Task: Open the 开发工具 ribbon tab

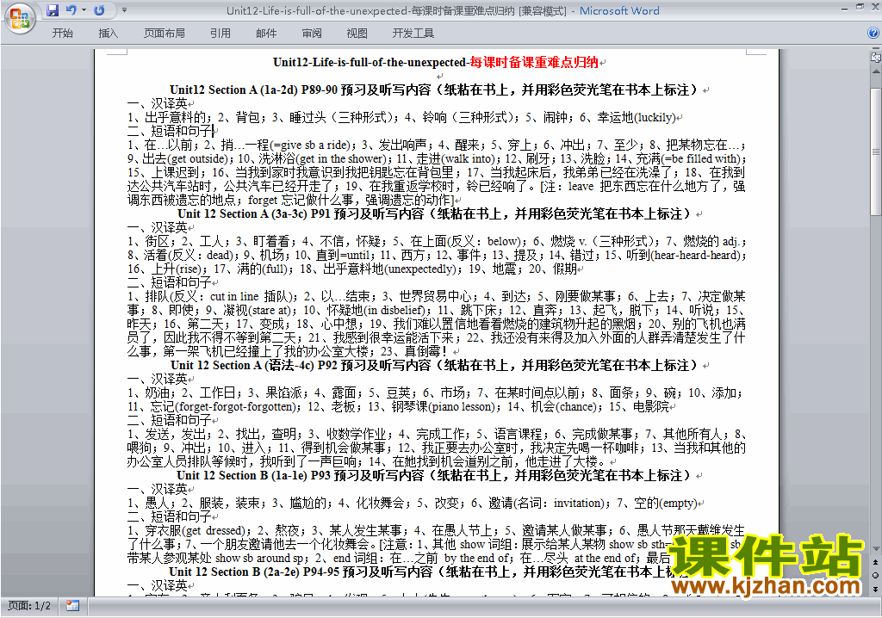Action: click(413, 34)
